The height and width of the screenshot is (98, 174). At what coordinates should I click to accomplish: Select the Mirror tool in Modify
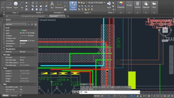[x=37, y=6]
